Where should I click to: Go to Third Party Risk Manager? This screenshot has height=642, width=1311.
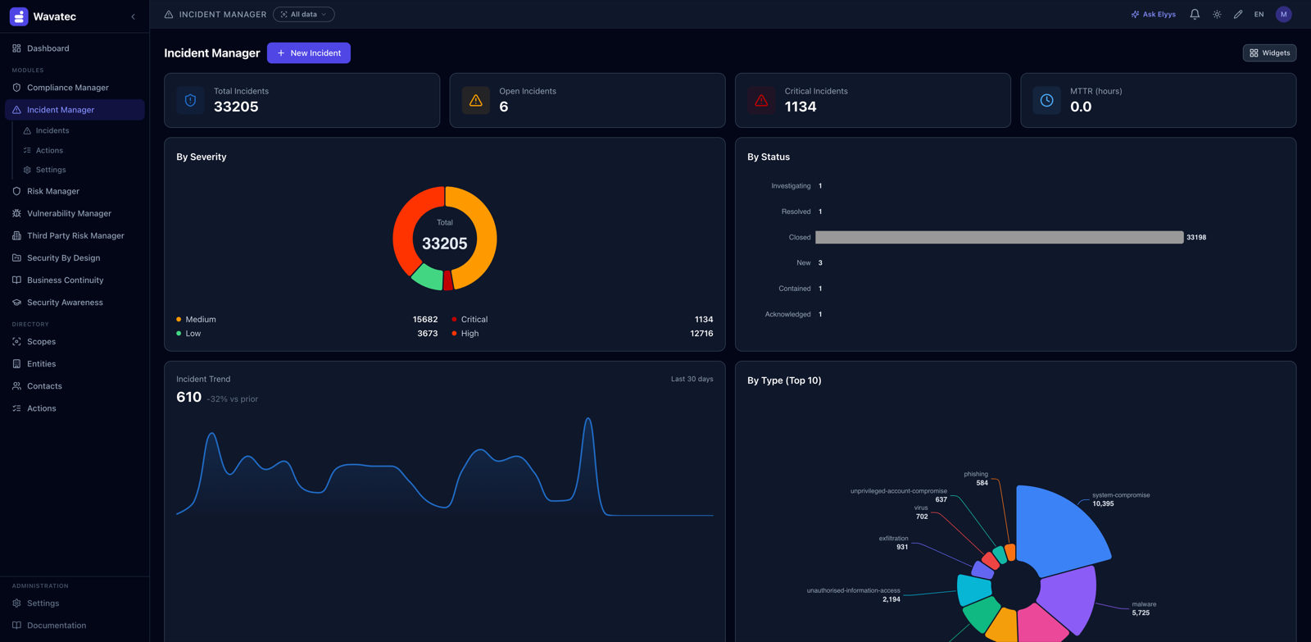coord(75,235)
